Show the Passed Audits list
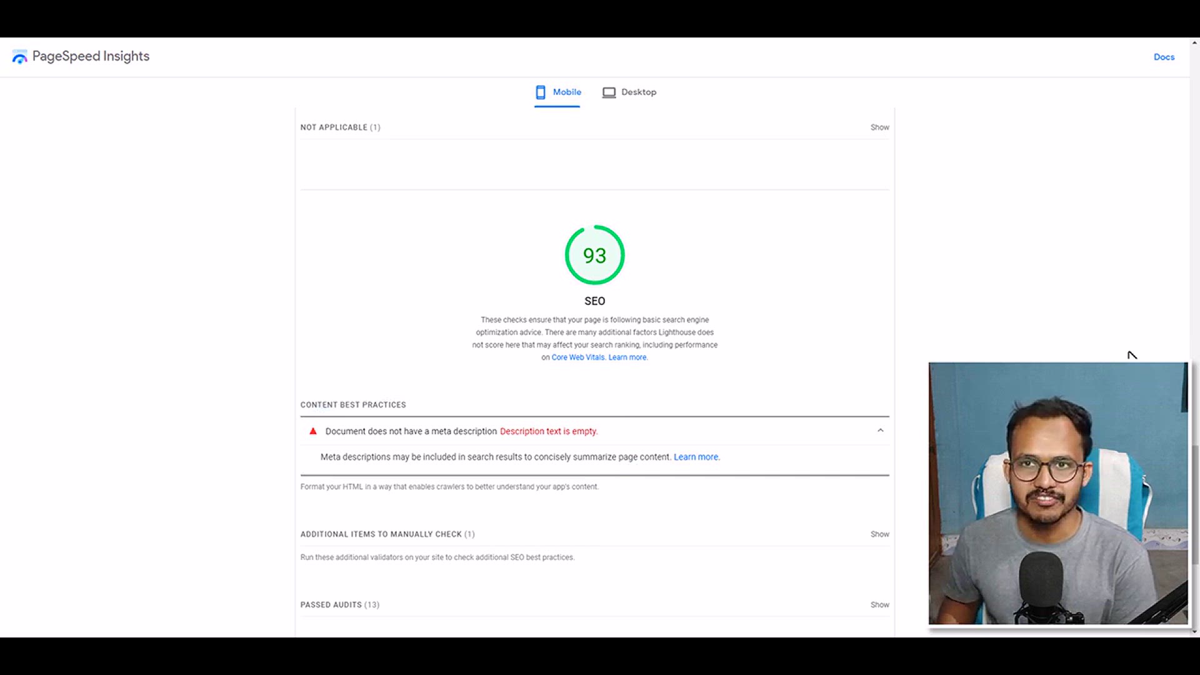 pyautogui.click(x=879, y=605)
